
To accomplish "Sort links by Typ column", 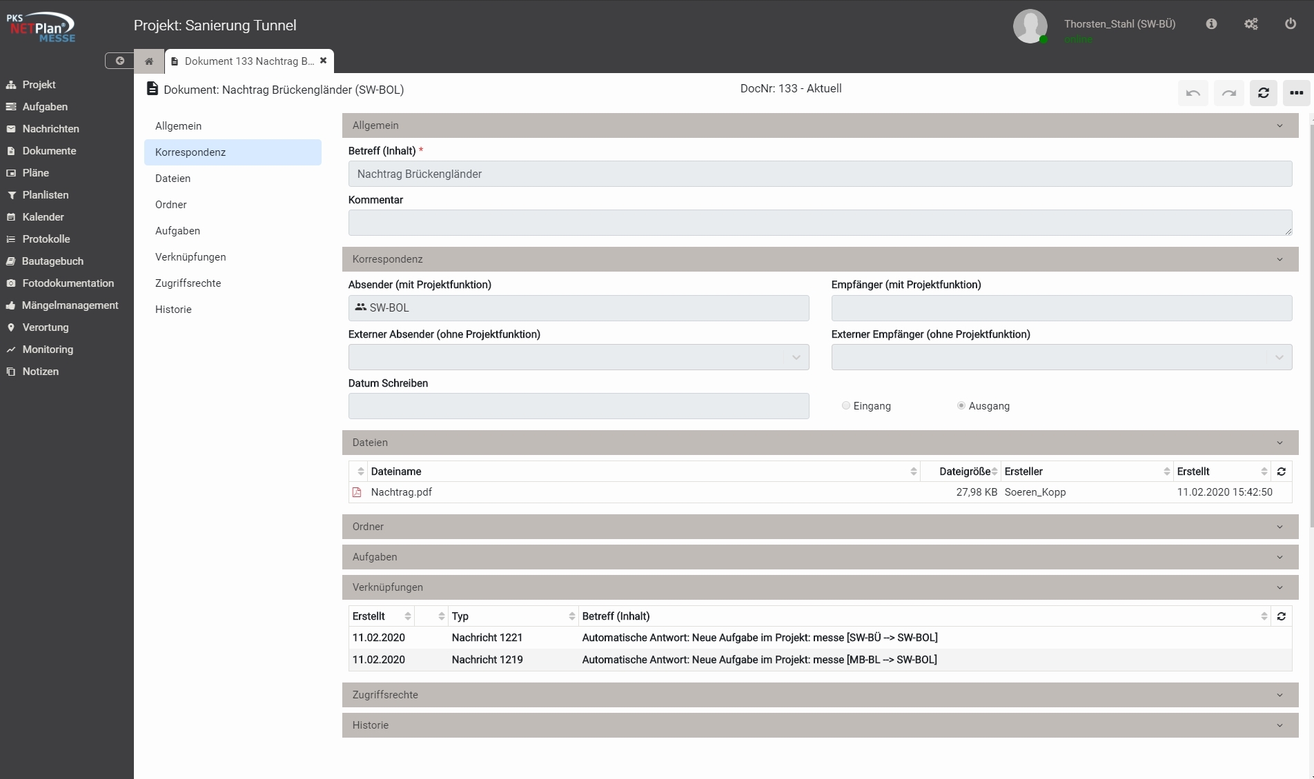I will point(572,616).
